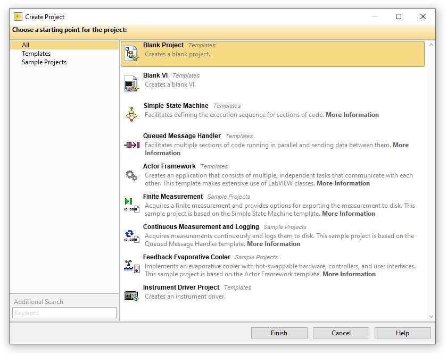Viewport: 447px width, 356px height.
Task: Focus the Additional Search keyword field
Action: pyautogui.click(x=64, y=313)
